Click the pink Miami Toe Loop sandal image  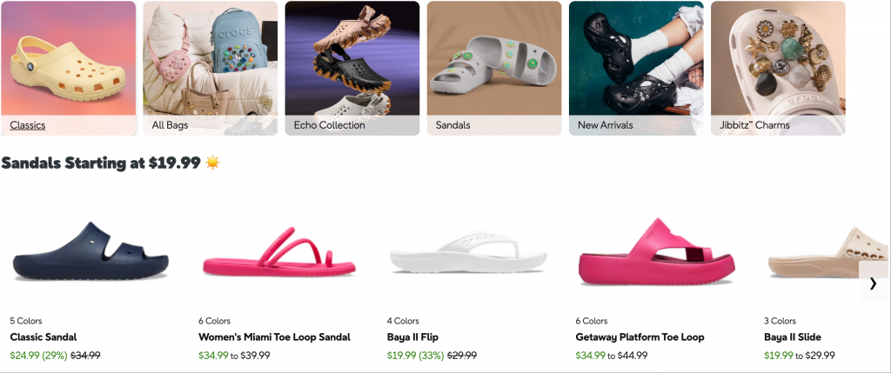coord(279,251)
